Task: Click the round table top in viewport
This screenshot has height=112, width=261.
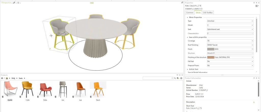Action: pos(96,28)
